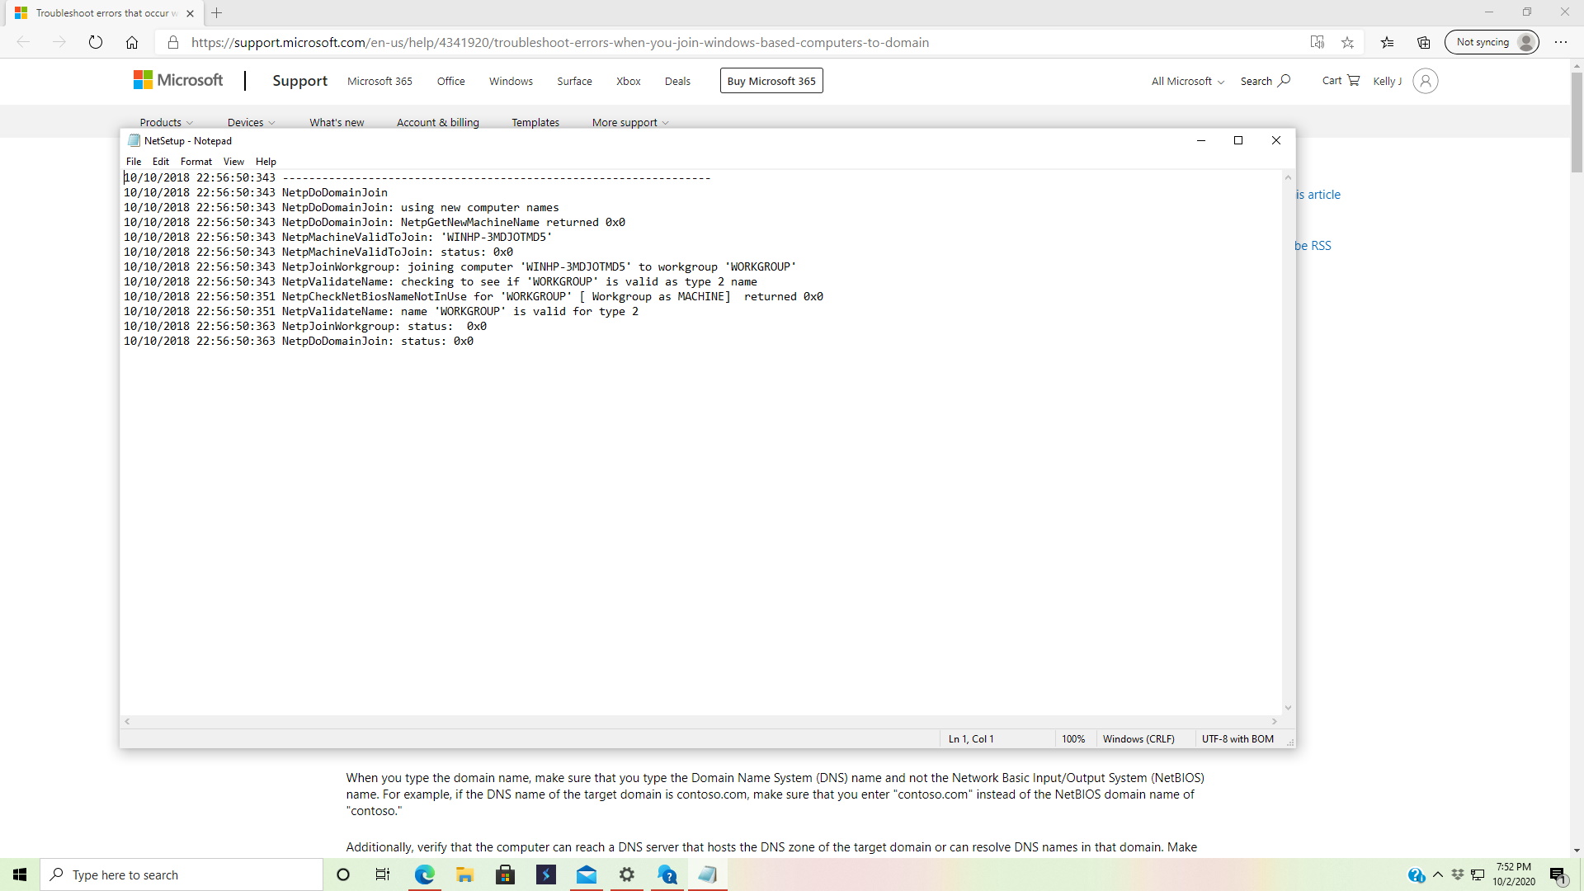Viewport: 1584px width, 891px height.
Task: Click the browser home icon
Action: click(x=132, y=42)
